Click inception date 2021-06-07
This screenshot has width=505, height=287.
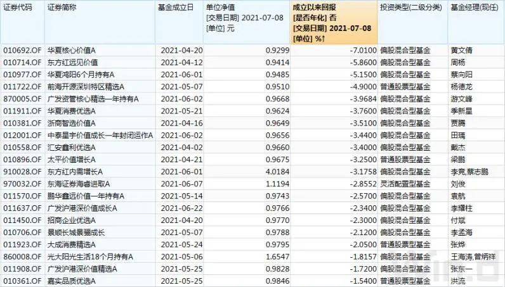pos(181,184)
